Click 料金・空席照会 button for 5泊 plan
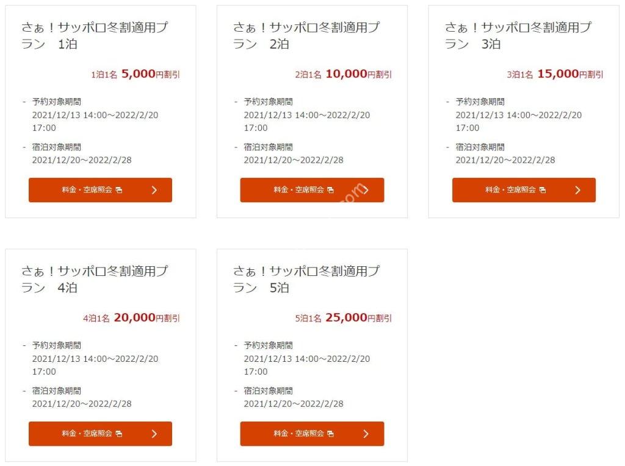The width and height of the screenshot is (625, 466). tap(312, 433)
